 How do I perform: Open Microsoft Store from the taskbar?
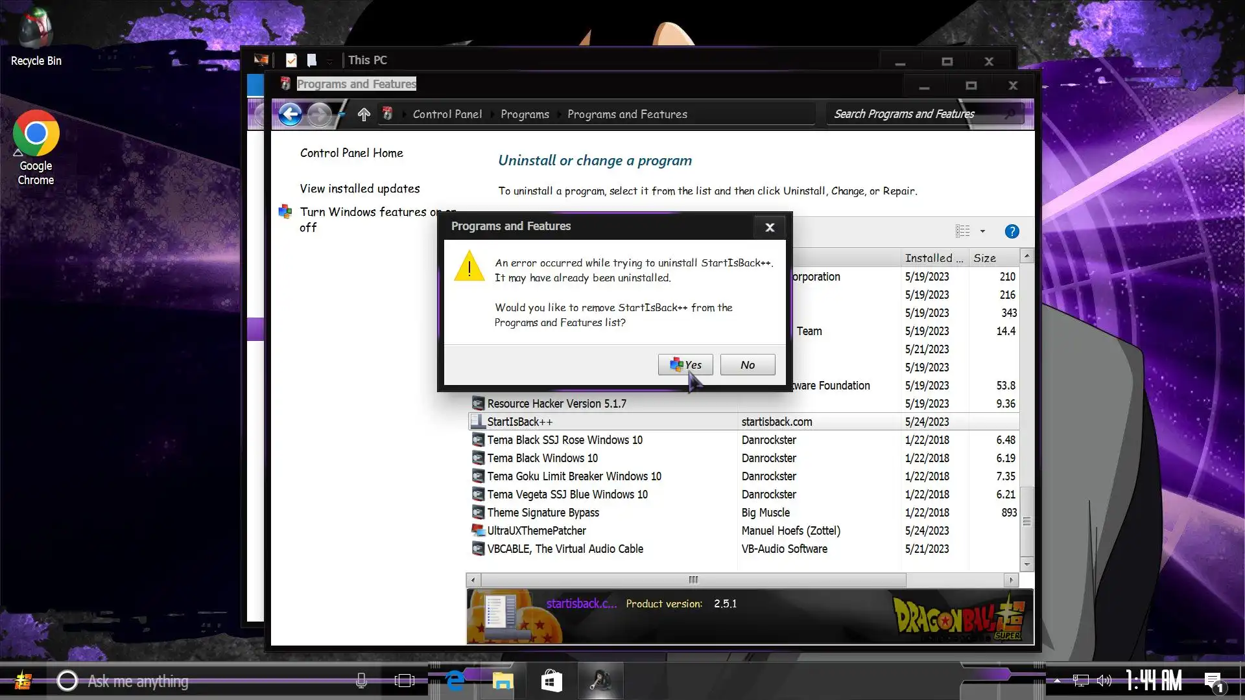(551, 681)
